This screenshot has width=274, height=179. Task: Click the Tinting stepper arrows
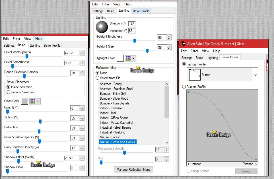[x=82, y=118]
